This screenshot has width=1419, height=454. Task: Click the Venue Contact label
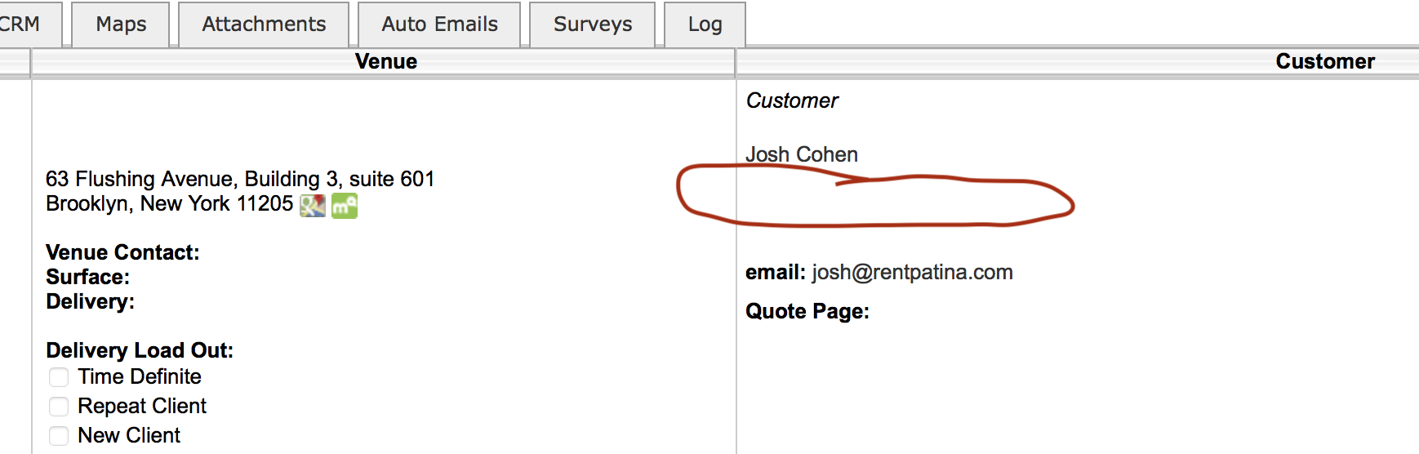122,252
